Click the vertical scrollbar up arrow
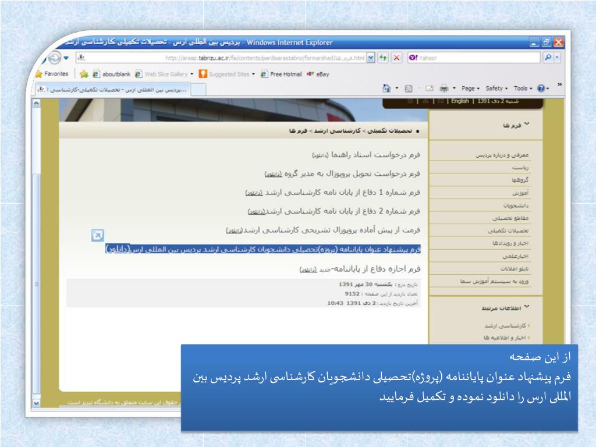 click(x=37, y=103)
